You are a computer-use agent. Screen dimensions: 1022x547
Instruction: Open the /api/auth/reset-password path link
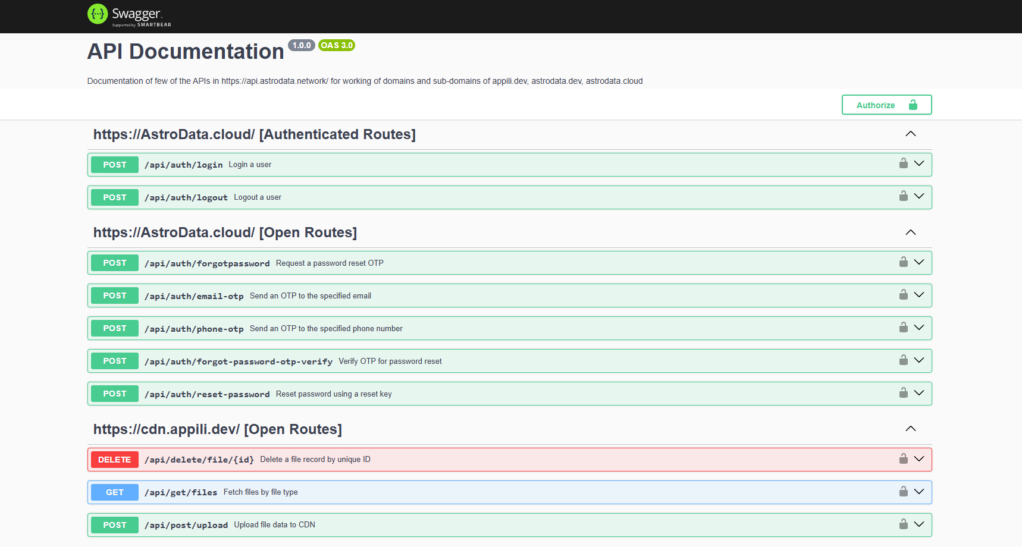point(207,394)
